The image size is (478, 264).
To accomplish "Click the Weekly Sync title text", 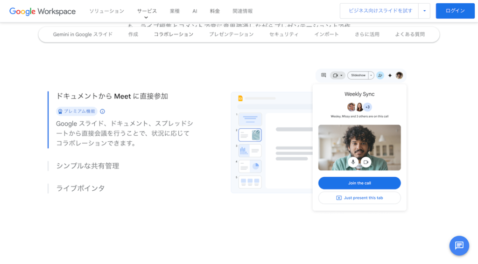I will pyautogui.click(x=359, y=94).
